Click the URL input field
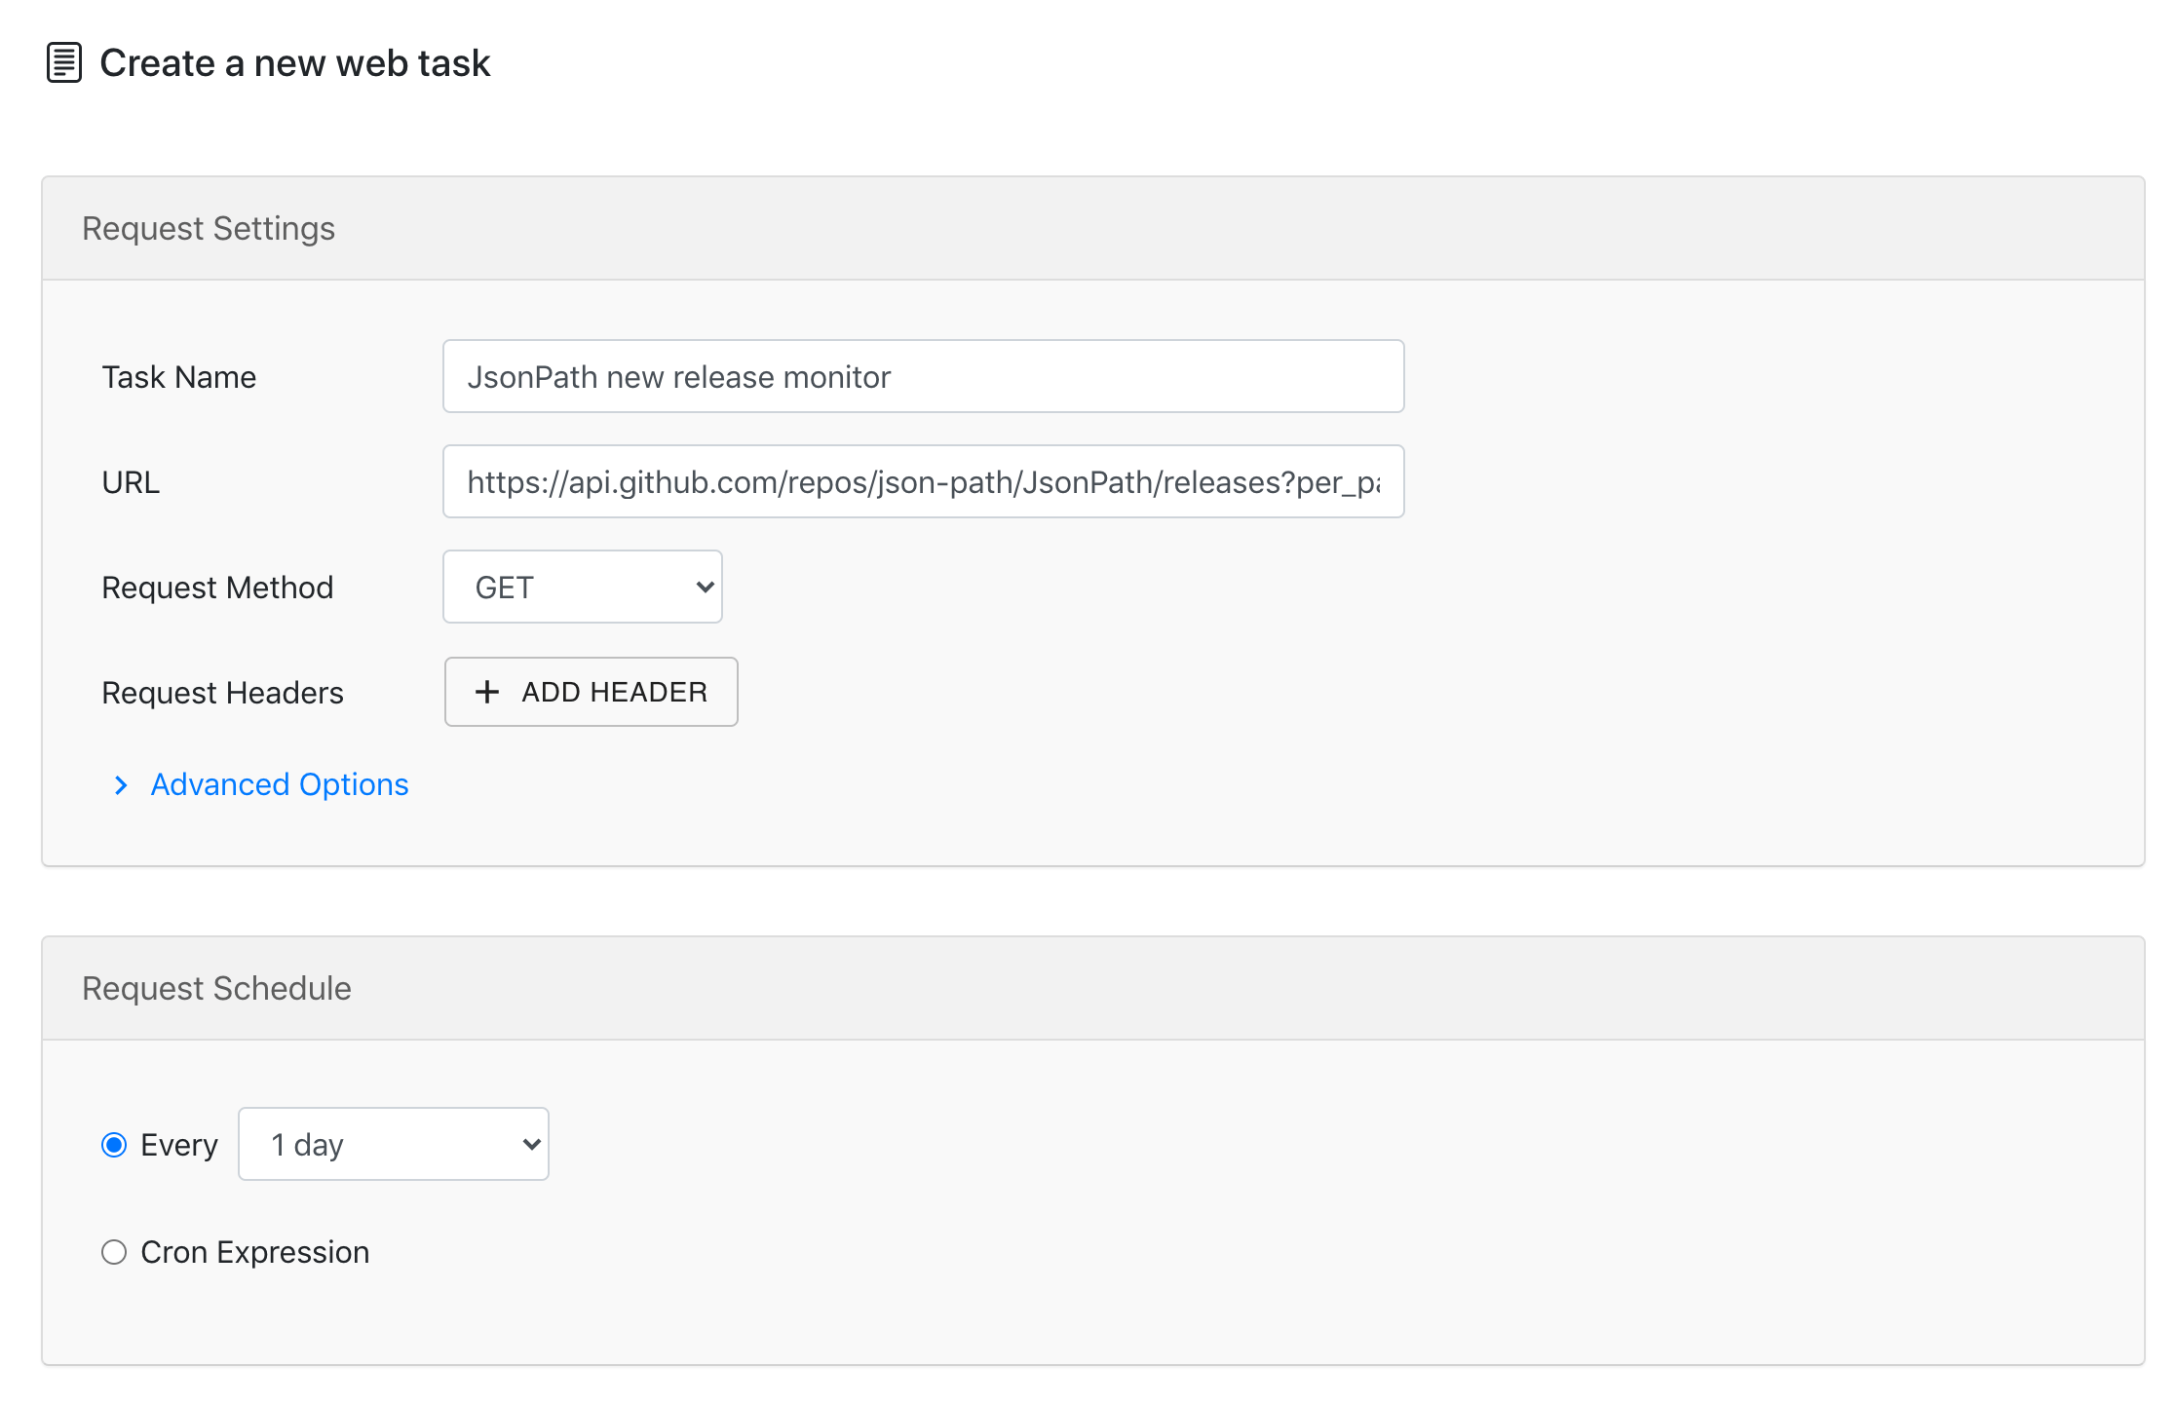Screen dimensions: 2177x1405 [922, 480]
